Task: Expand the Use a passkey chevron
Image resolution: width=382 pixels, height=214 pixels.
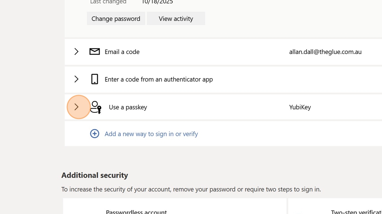Action: tap(76, 107)
